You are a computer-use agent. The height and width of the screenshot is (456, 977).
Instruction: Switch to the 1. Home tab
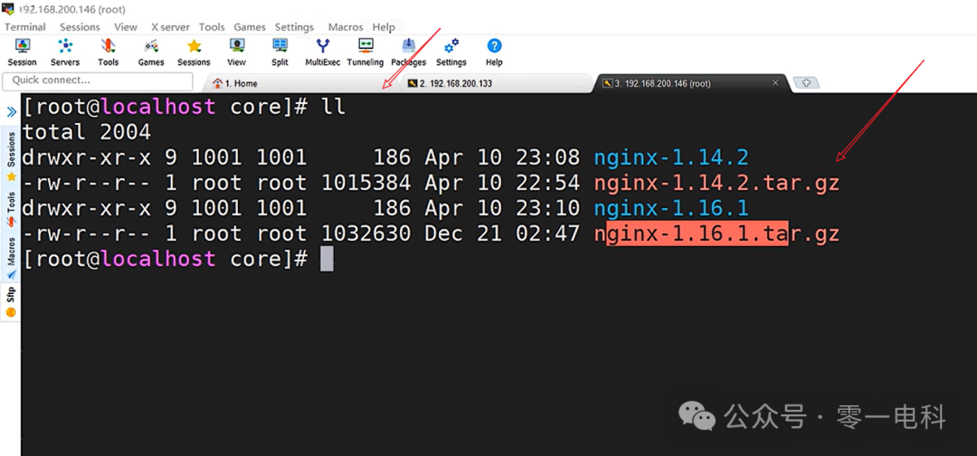point(299,83)
